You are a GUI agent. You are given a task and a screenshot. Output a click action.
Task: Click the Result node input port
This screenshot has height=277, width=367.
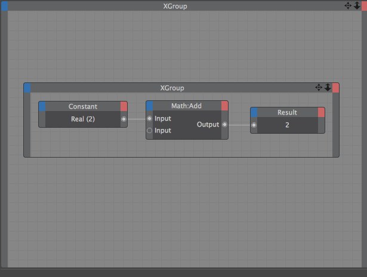pyautogui.click(x=254, y=125)
